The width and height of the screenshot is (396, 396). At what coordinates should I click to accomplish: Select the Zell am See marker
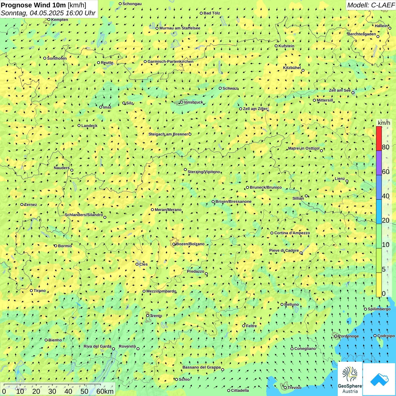[x=353, y=92]
